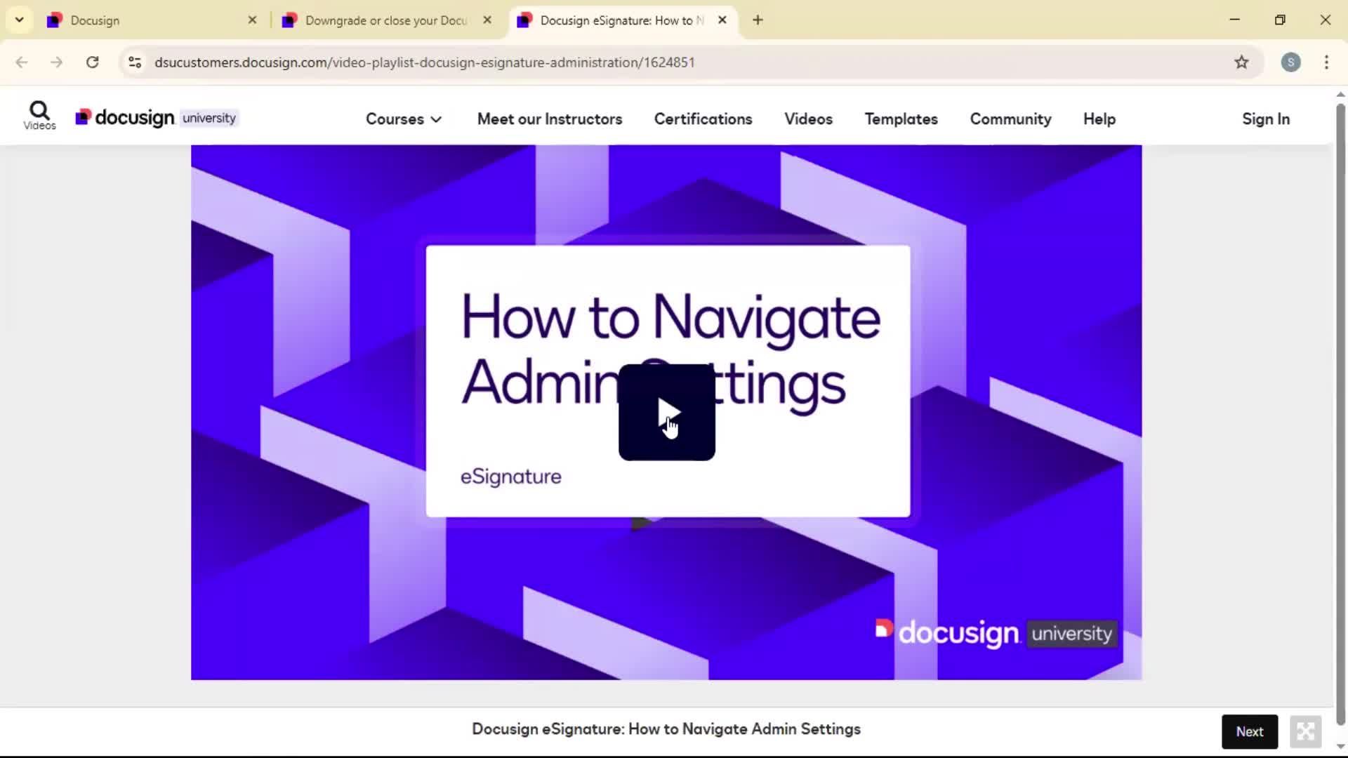Bookmark this page with the star icon
The height and width of the screenshot is (758, 1348).
[x=1241, y=62]
